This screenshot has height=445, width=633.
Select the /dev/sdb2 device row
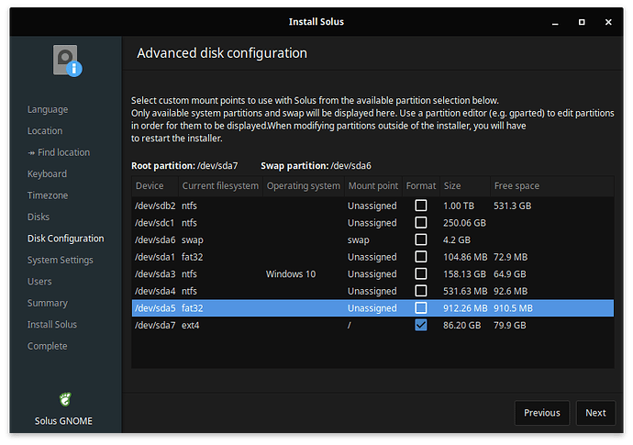372,206
